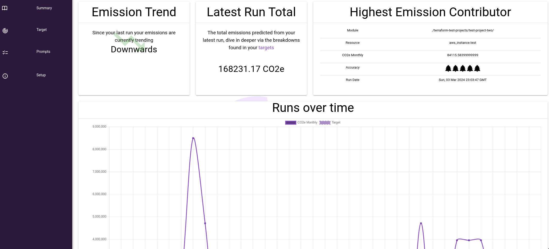549x249 pixels.
Task: Select the ./terraform-test-projects/test-project-two/ module path
Action: [463, 30]
